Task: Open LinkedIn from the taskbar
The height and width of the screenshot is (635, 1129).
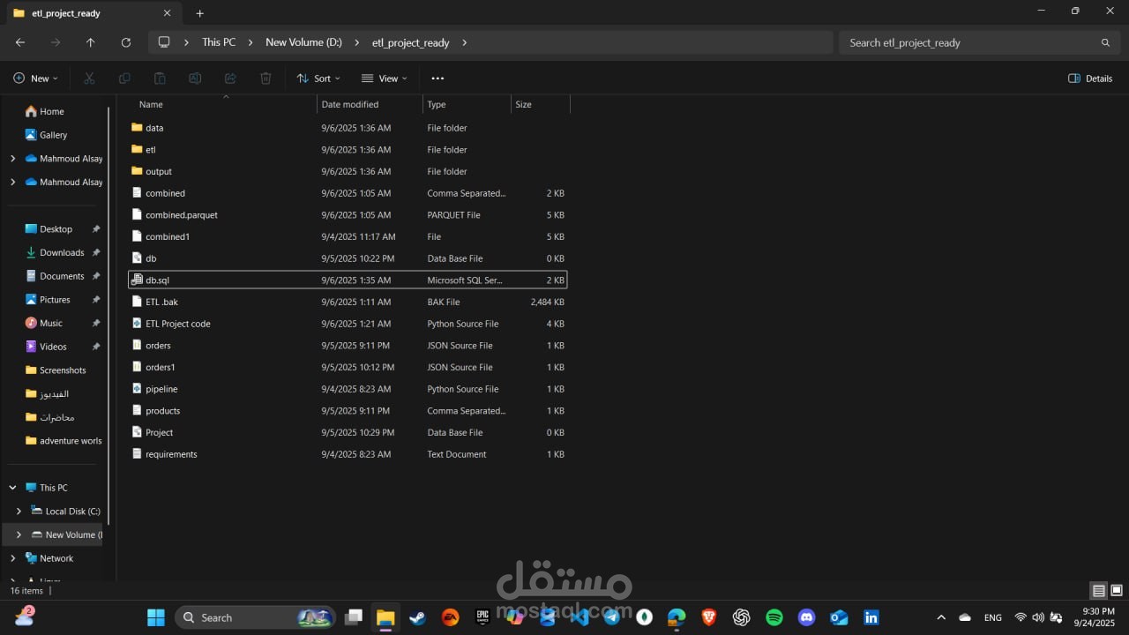Action: [871, 617]
